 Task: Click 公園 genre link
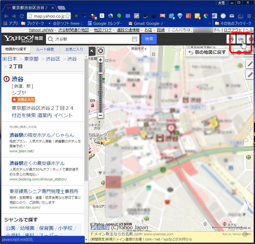tap(10, 228)
